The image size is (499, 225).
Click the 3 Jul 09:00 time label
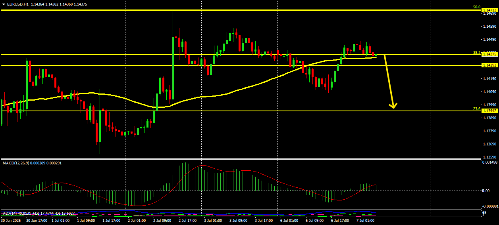click(239, 220)
